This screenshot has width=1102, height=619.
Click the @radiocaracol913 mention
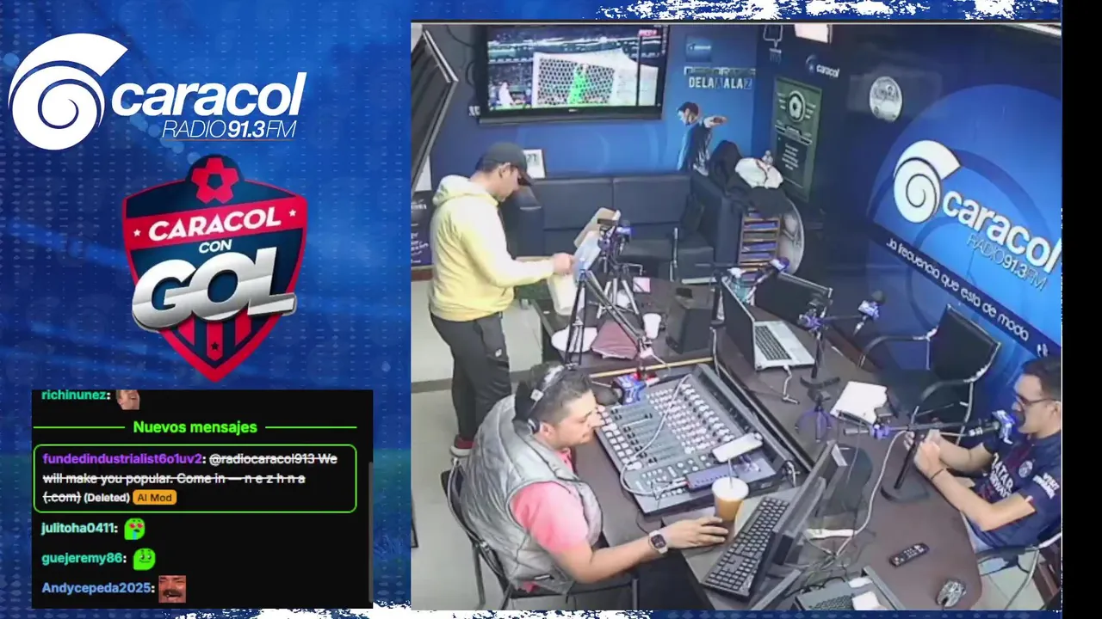click(x=261, y=459)
